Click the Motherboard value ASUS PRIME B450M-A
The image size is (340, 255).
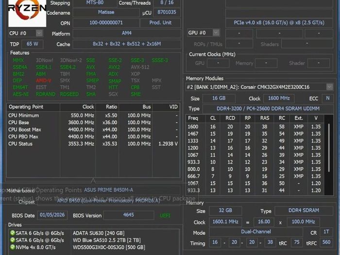click(x=108, y=190)
